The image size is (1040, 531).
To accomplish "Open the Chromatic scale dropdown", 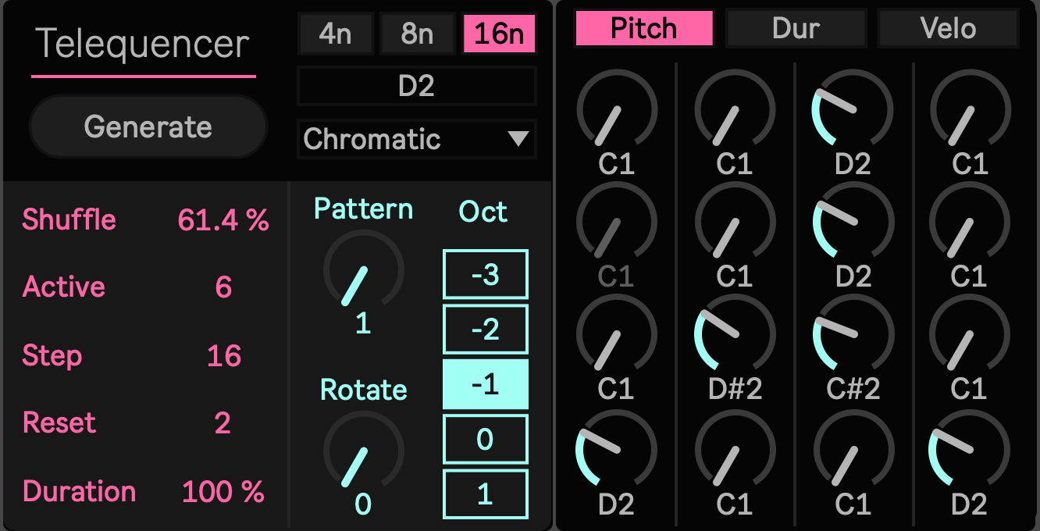I will pyautogui.click(x=417, y=139).
